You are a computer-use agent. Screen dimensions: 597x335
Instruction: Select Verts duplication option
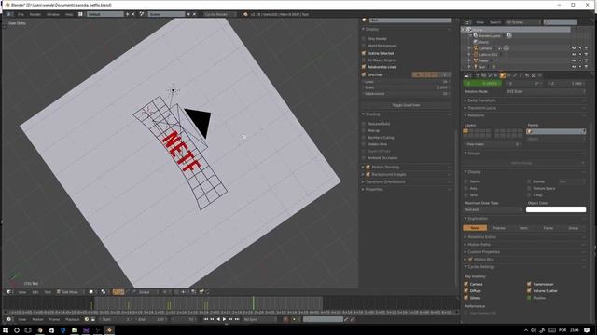pos(523,228)
